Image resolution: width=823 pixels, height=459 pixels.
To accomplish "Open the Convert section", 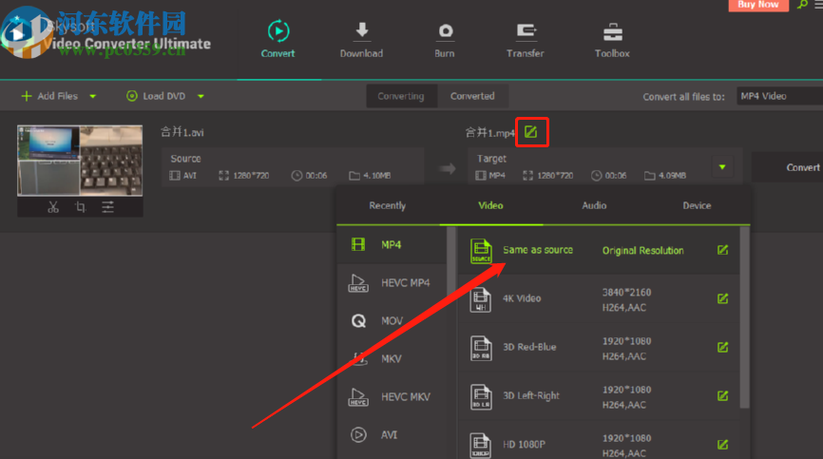I will (x=278, y=39).
